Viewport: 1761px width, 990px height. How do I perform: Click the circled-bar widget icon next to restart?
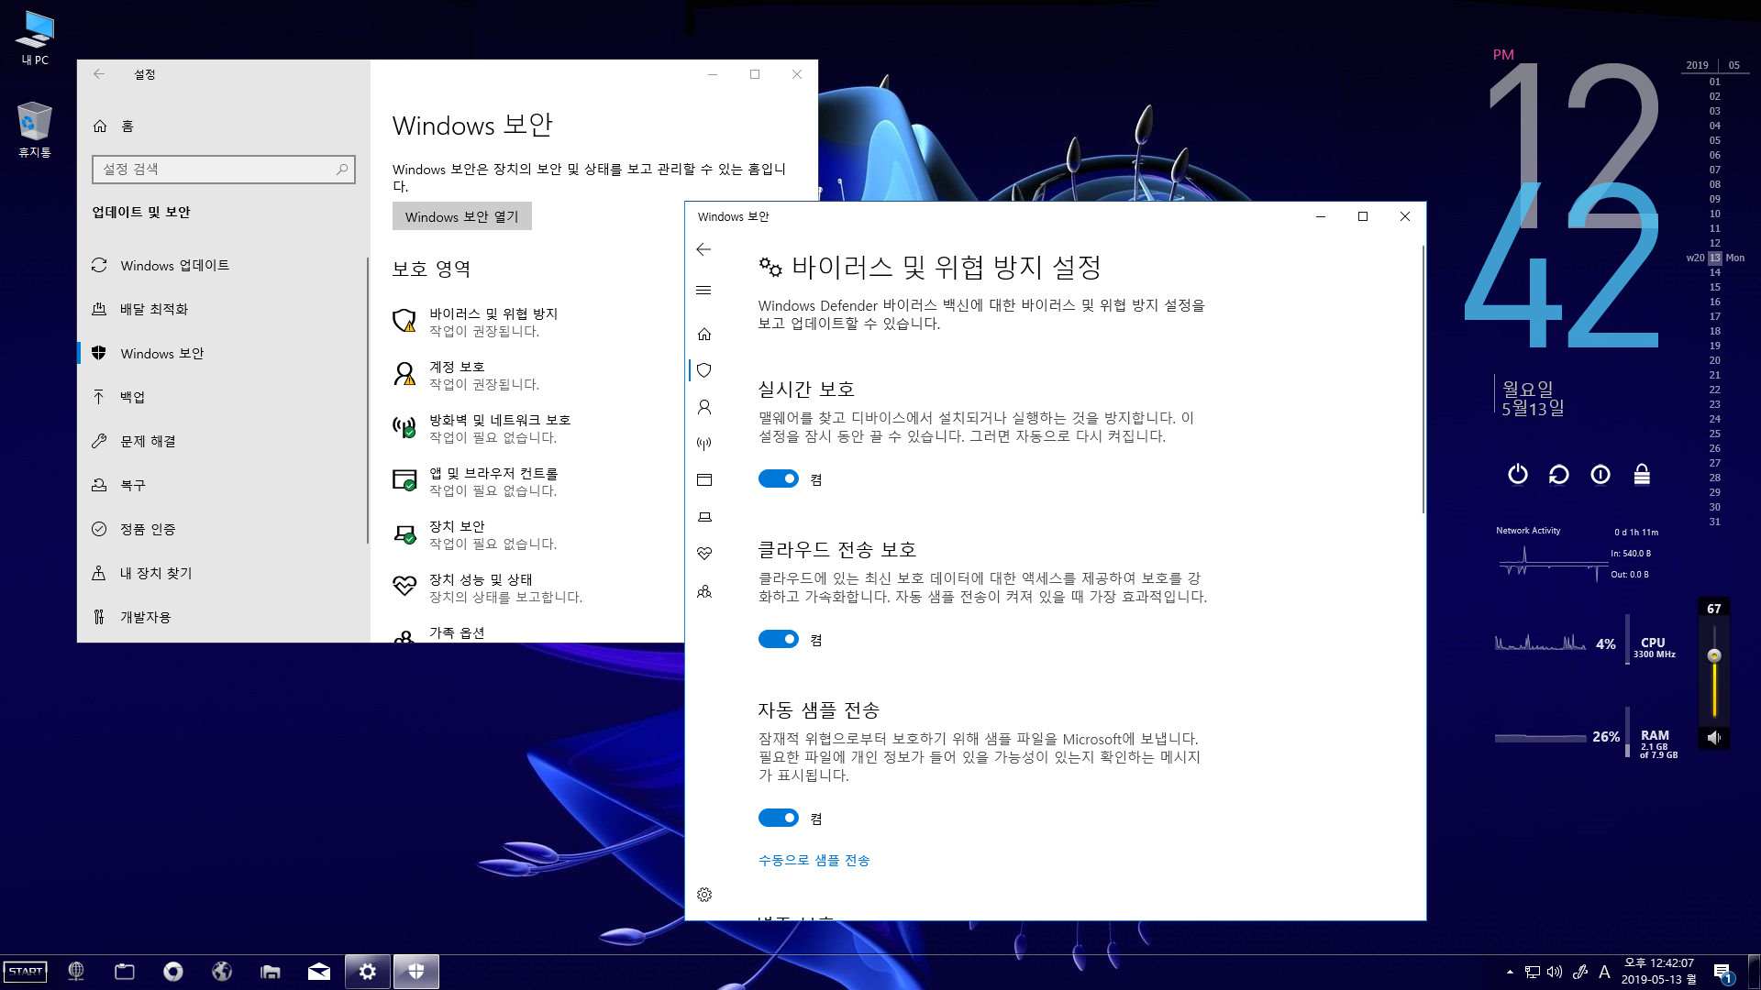[1600, 474]
